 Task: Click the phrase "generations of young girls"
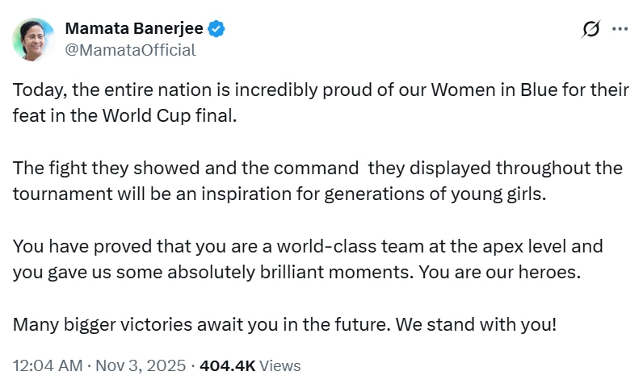tap(449, 194)
